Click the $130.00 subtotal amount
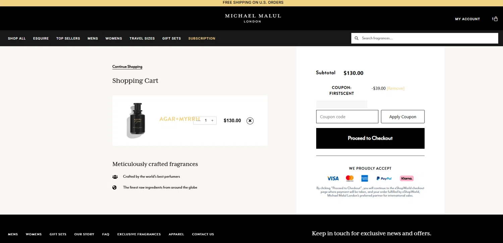Image resolution: width=503 pixels, height=243 pixels. (353, 73)
